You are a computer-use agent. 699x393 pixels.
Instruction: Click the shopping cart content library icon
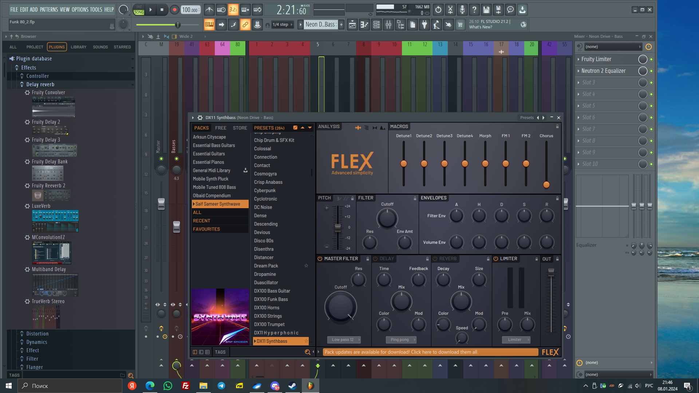coord(460,25)
